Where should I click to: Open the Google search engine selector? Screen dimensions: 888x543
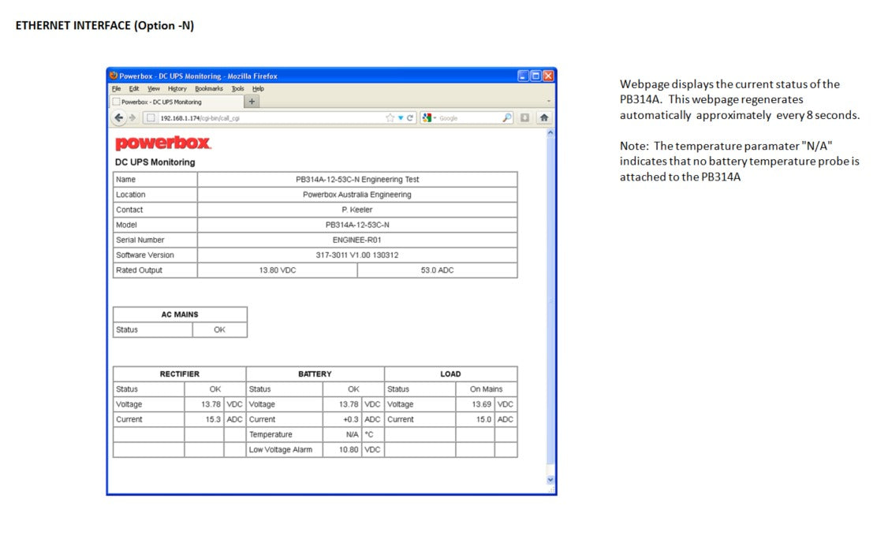pyautogui.click(x=429, y=117)
